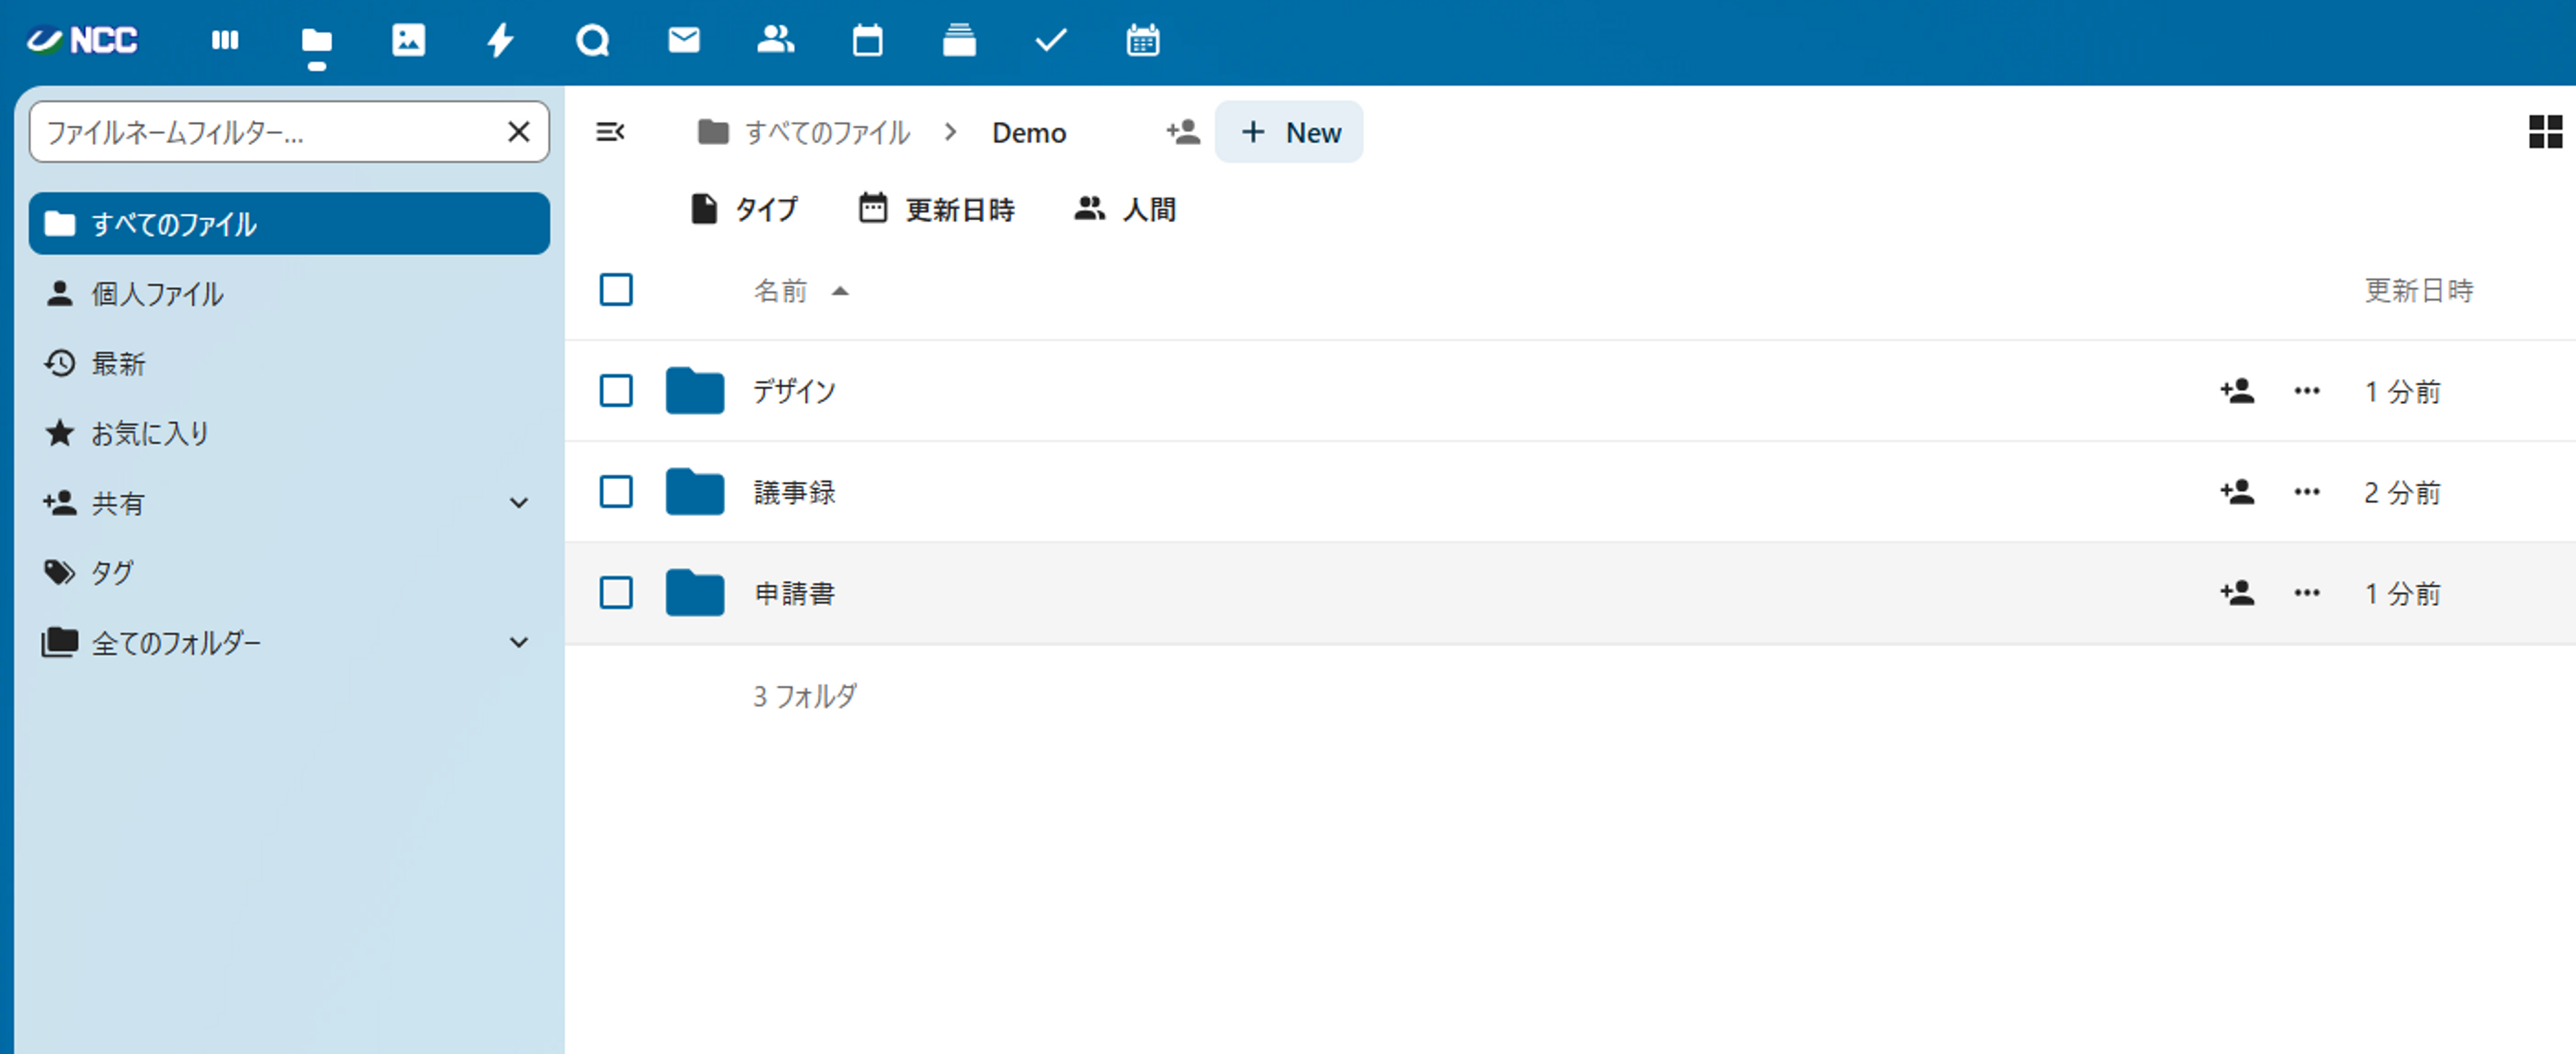Open the デザイン folder icon

[x=695, y=391]
